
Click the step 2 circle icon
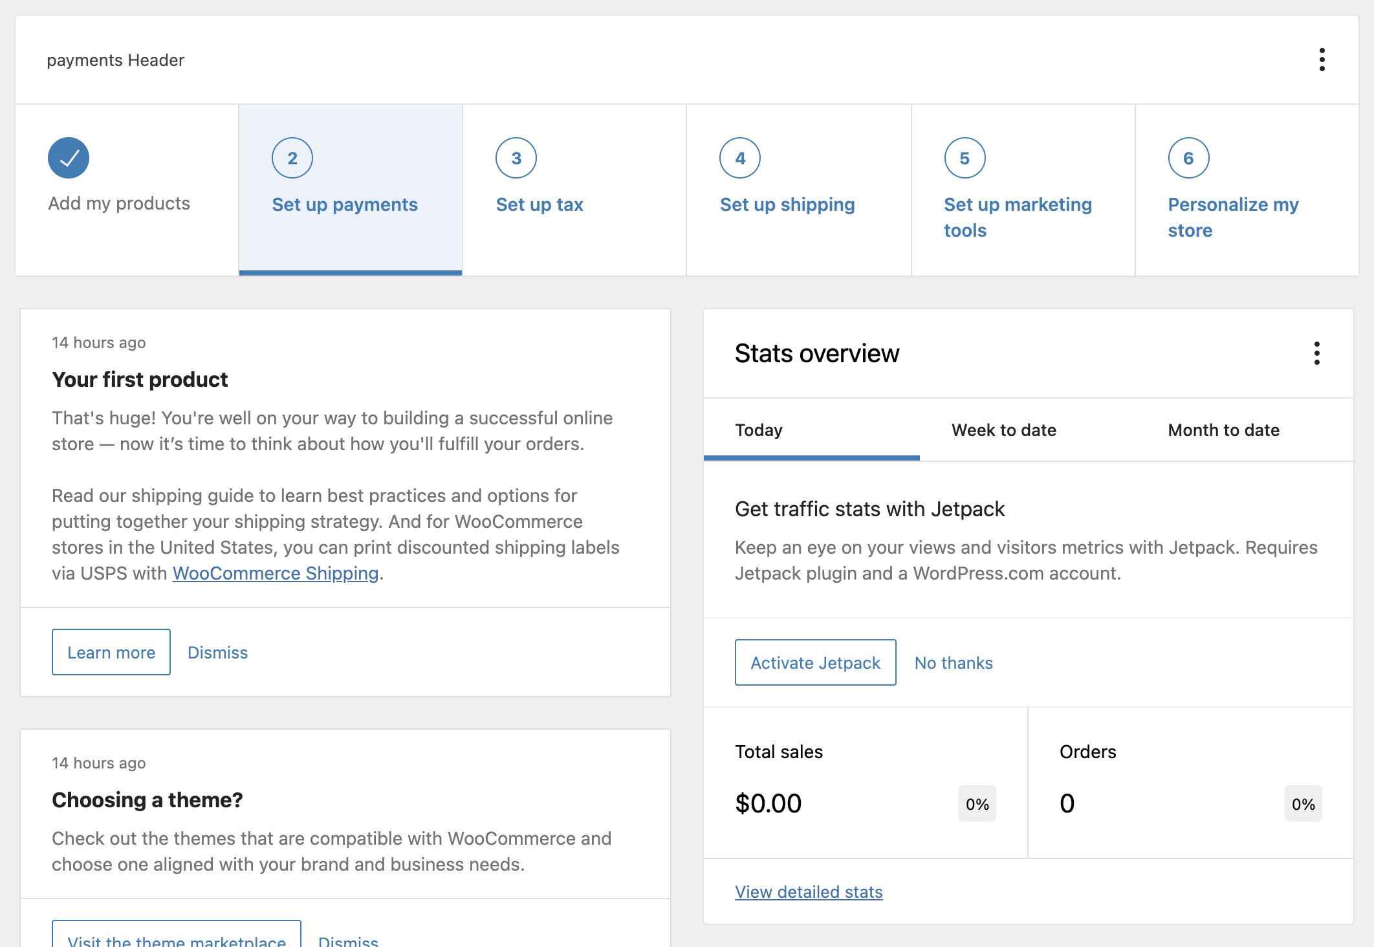[x=292, y=158]
